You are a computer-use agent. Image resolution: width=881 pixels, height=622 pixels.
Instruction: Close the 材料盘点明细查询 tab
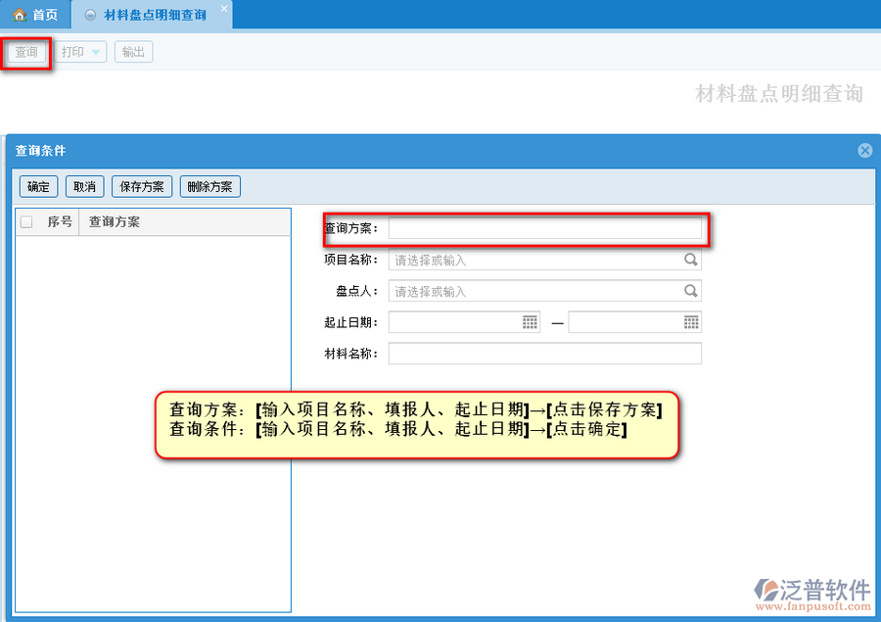[x=223, y=9]
